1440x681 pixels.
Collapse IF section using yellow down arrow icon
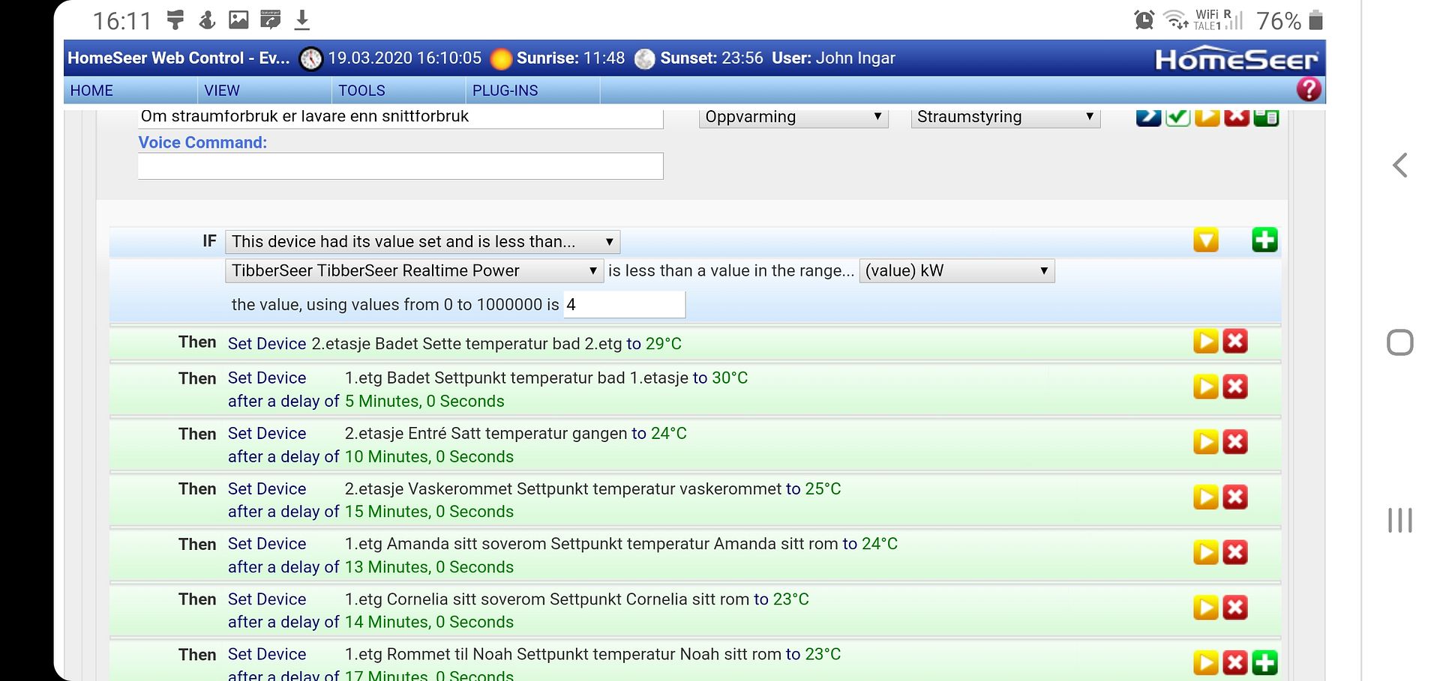pyautogui.click(x=1205, y=240)
